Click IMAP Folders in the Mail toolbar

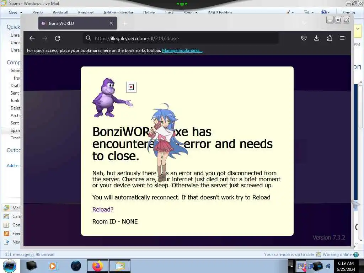coord(220,12)
